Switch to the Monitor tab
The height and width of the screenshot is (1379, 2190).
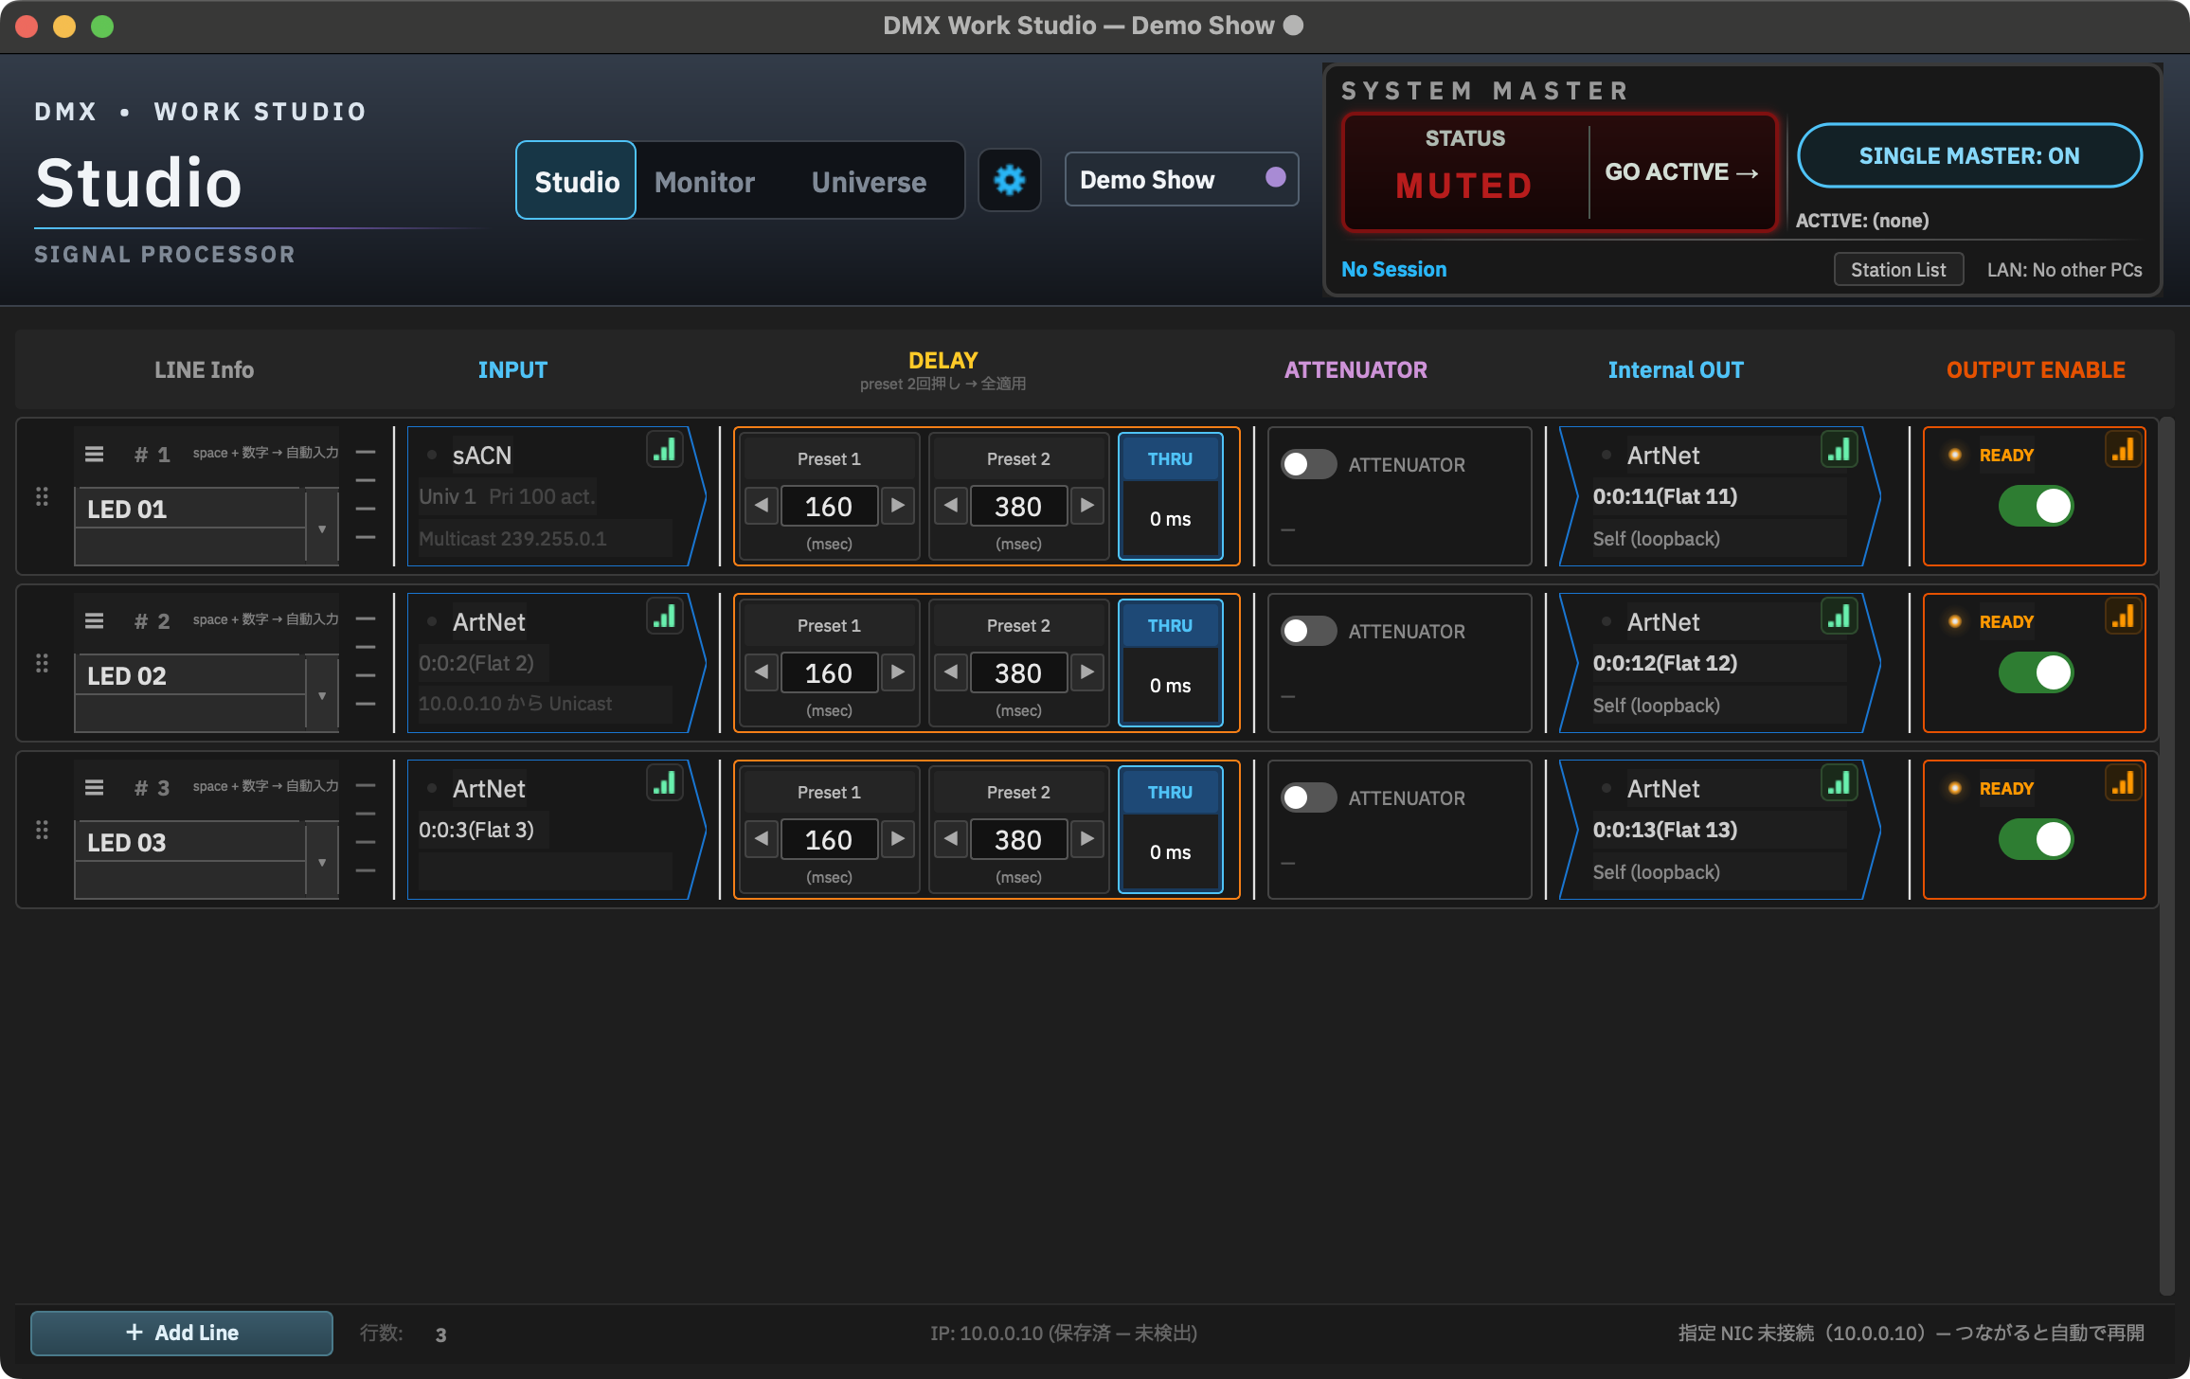704,181
